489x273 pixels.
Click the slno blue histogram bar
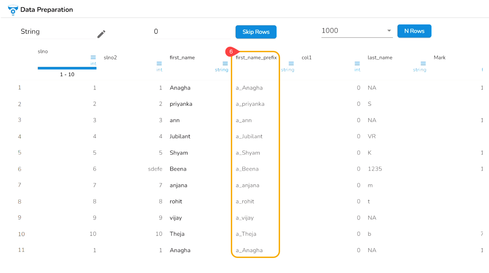67,68
